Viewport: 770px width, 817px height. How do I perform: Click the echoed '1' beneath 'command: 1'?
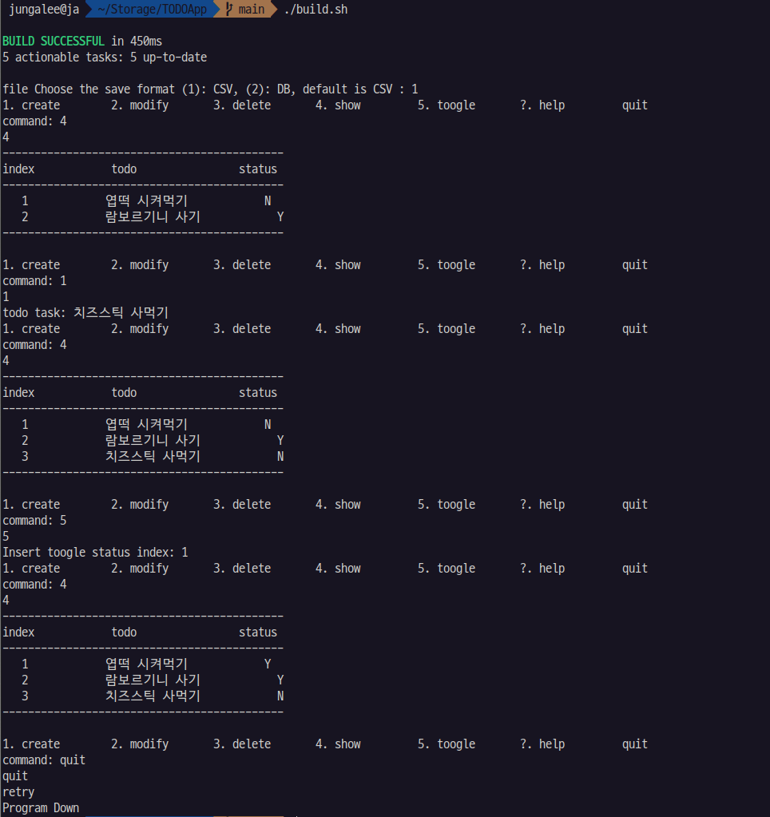6,297
